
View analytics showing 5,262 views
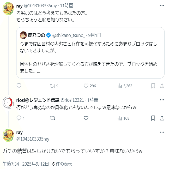(120, 86)
